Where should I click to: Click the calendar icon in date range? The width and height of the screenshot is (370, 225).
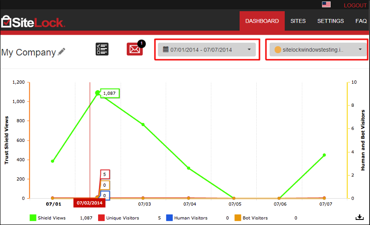pos(166,49)
